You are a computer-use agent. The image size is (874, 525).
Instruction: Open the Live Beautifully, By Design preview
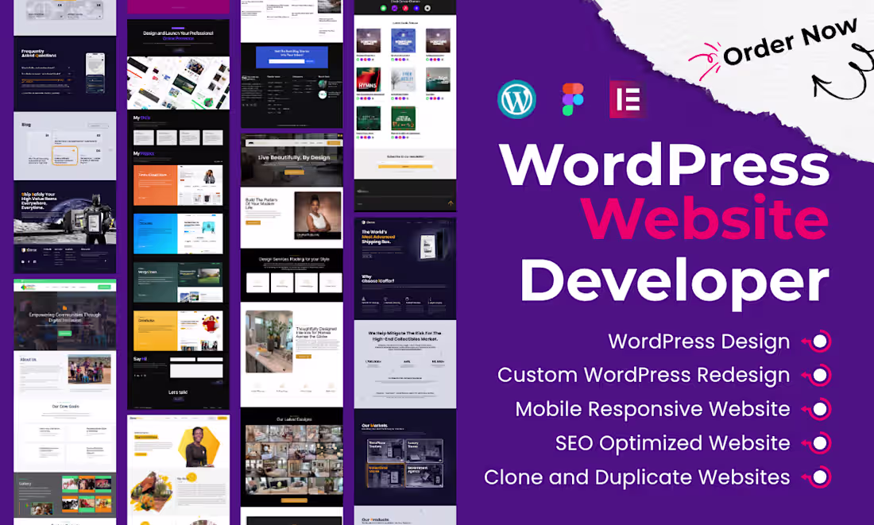tap(292, 160)
